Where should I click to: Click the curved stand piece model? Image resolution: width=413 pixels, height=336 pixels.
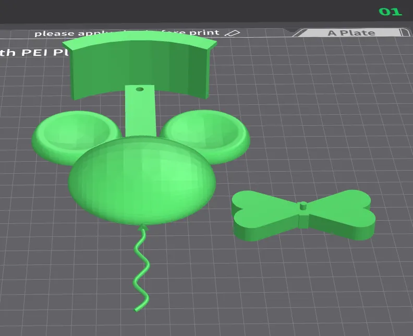point(140,66)
